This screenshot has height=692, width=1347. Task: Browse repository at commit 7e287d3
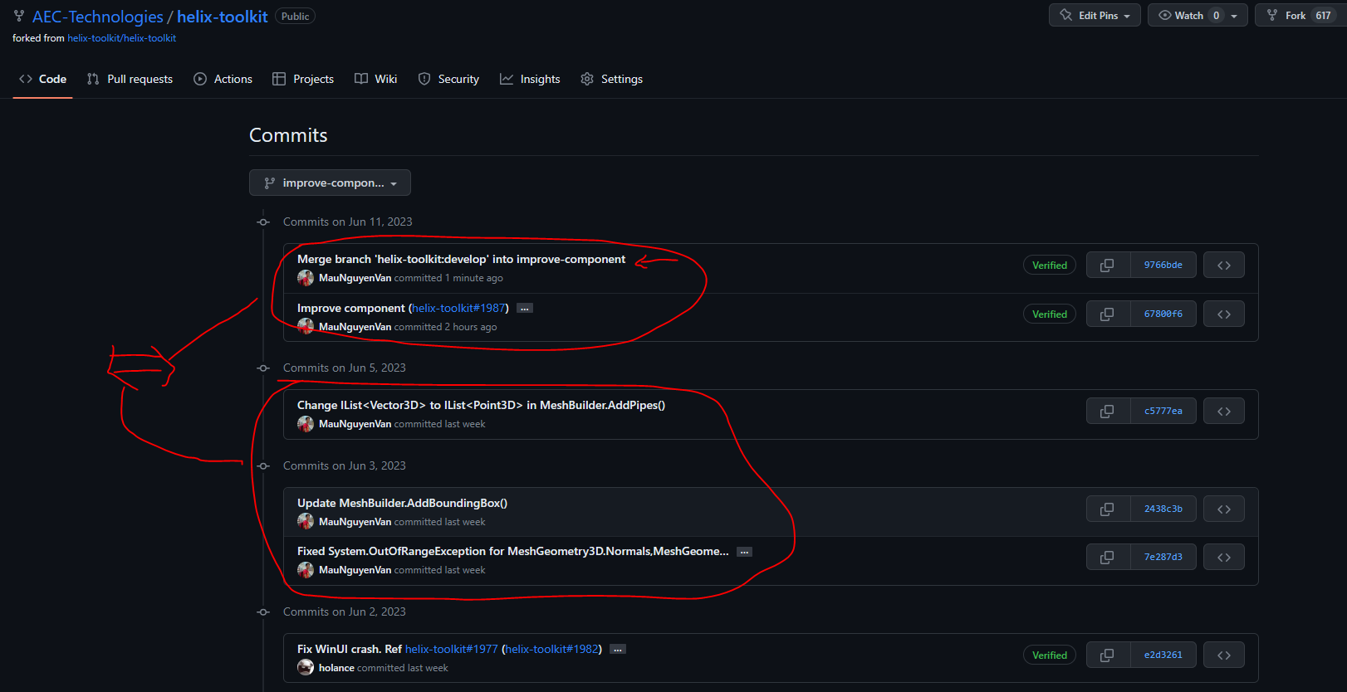tap(1224, 557)
